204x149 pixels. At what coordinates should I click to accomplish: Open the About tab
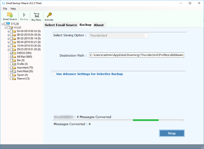[x=99, y=25]
